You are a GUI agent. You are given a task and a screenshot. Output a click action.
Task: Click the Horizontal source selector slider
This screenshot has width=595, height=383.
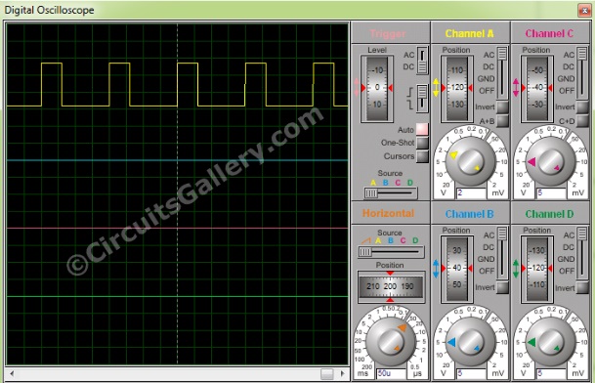coord(391,252)
